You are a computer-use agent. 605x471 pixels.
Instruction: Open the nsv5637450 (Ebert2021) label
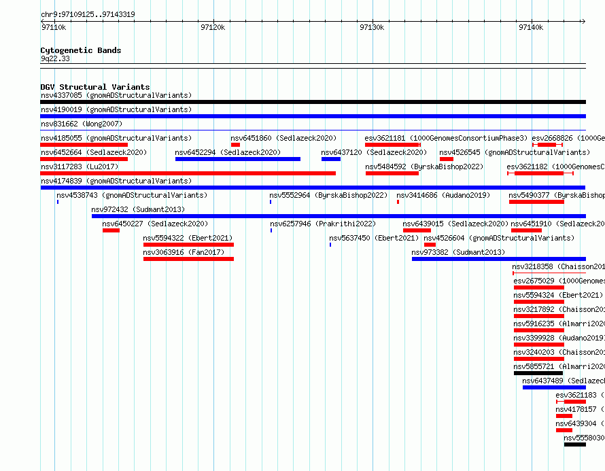point(374,238)
